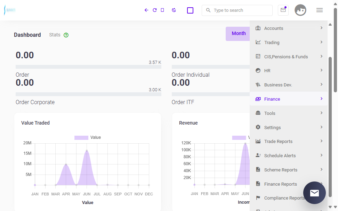The height and width of the screenshot is (211, 338).
Task: Click the Settings gear icon
Action: (258, 127)
